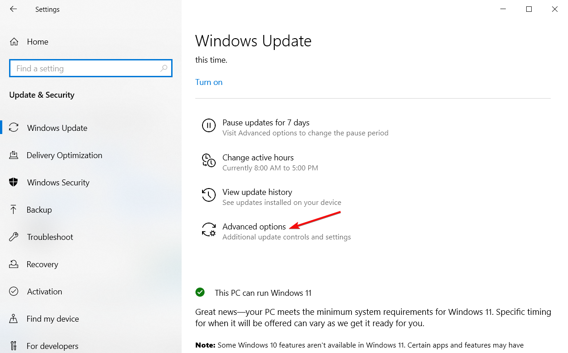
Task: Click the search magnifier icon
Action: pos(164,69)
